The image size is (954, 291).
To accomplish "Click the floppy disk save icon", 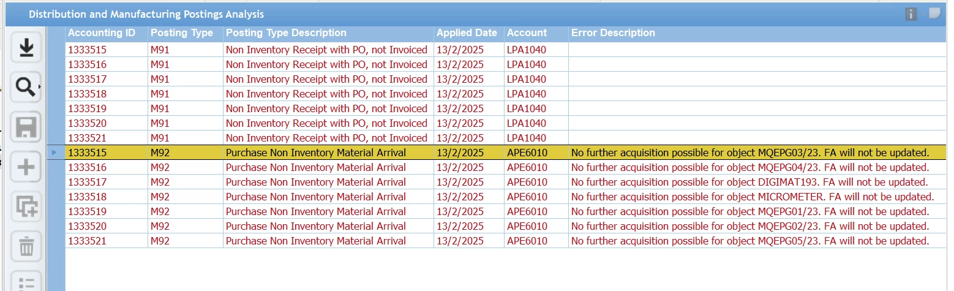I will point(26,127).
